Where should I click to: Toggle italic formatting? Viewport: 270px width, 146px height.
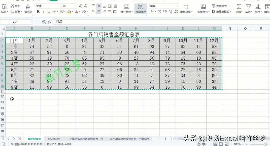(44, 12)
